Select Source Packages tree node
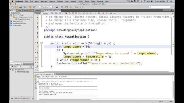This screenshot has height=103, width=184. (18, 15)
